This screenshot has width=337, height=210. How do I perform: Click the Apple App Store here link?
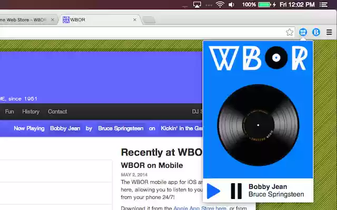point(200,208)
